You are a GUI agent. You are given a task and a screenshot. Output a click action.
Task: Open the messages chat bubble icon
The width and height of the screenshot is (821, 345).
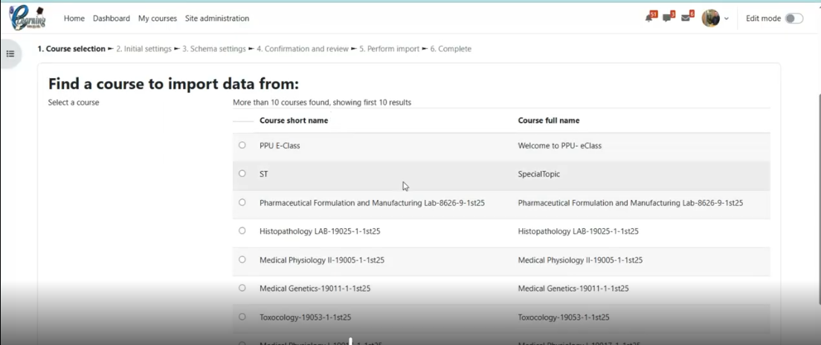coord(667,19)
